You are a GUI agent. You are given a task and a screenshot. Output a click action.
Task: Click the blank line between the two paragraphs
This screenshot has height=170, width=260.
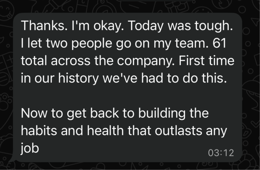(127, 96)
